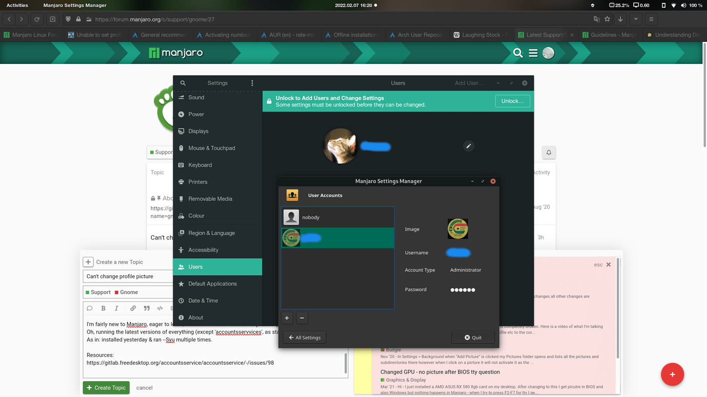Open Keyboard settings
The height and width of the screenshot is (397, 707).
[x=218, y=165]
